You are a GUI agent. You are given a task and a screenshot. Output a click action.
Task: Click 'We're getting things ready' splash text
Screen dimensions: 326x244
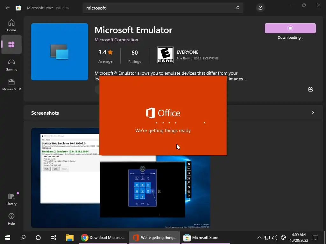[x=163, y=131]
